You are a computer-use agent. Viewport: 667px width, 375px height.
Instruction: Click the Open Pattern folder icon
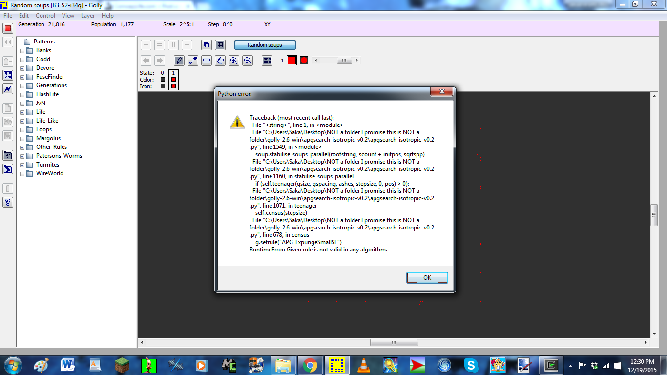[x=8, y=122]
